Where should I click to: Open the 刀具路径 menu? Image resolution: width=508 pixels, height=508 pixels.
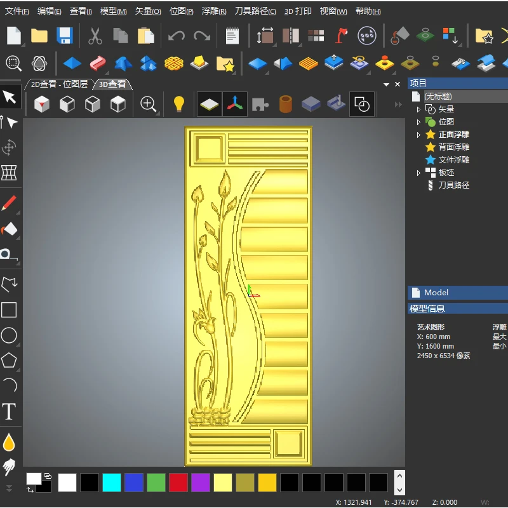[255, 11]
